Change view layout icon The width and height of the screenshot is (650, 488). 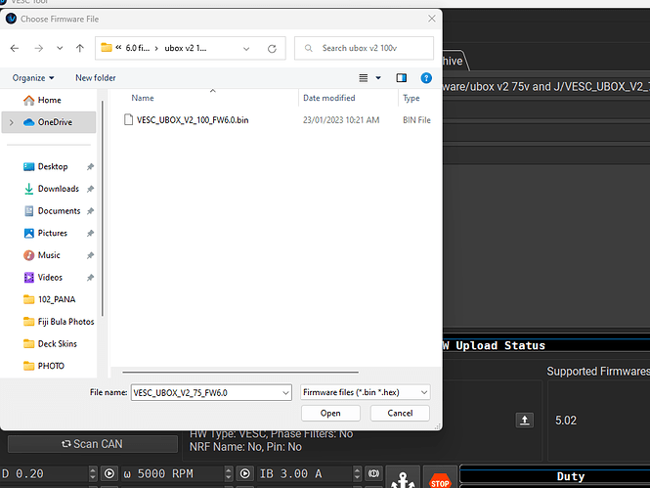click(x=364, y=78)
